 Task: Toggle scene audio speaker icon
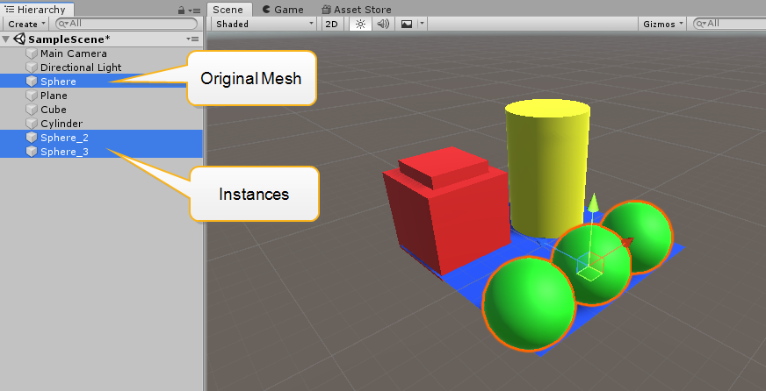(383, 24)
